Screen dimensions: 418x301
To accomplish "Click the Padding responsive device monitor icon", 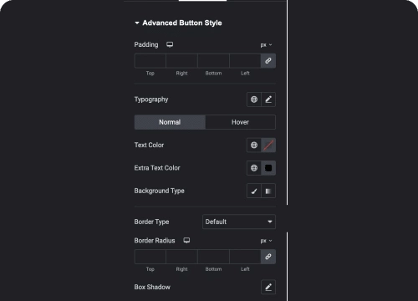I will (170, 44).
